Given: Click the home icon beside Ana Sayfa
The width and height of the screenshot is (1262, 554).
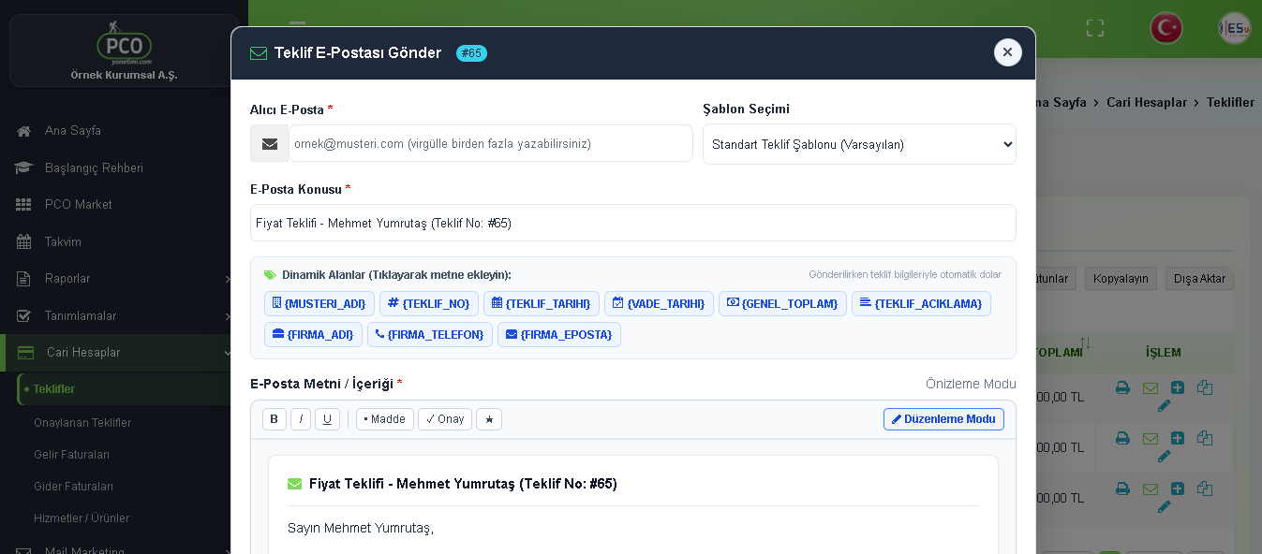Looking at the screenshot, I should click(24, 131).
